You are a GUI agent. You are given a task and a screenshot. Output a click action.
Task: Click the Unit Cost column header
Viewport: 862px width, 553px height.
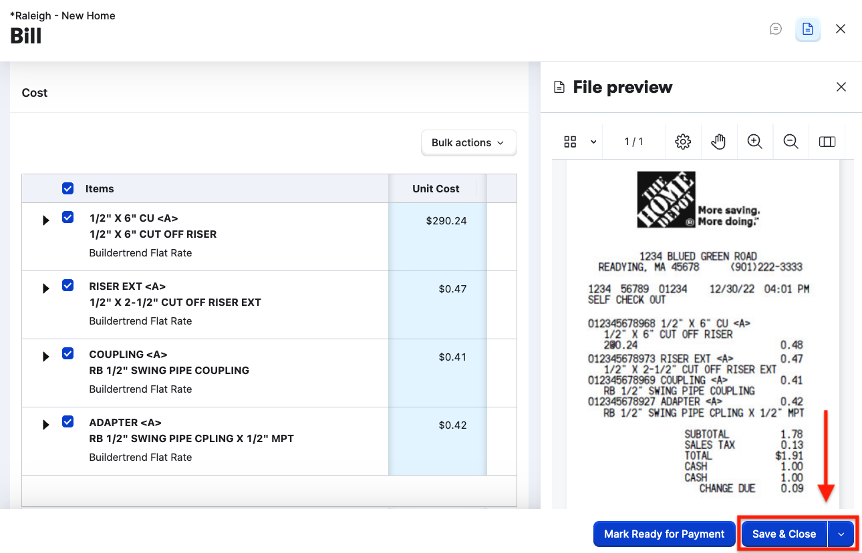[x=436, y=188]
